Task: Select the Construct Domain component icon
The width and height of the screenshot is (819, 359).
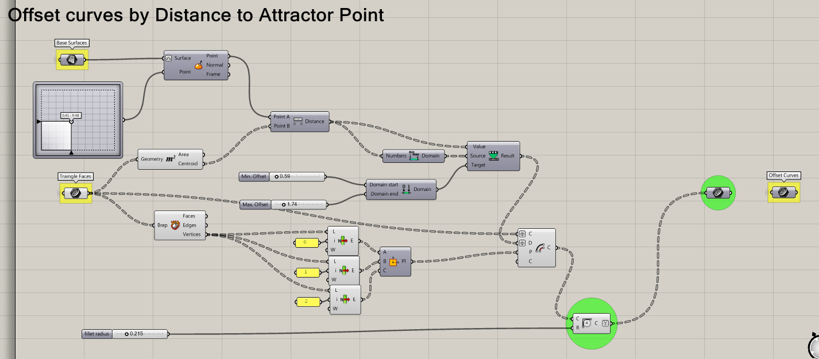Action: coord(406,189)
